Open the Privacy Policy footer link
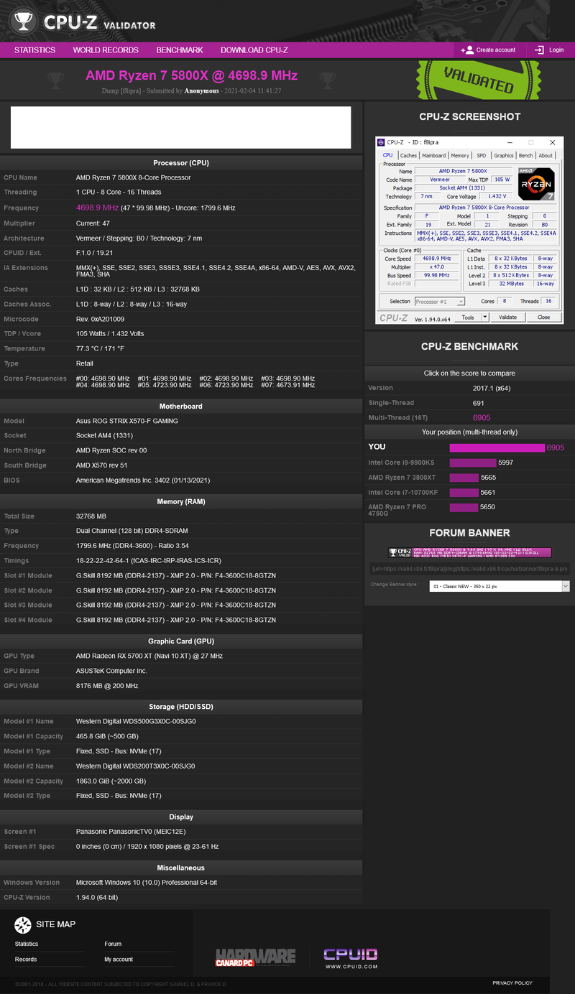This screenshot has height=994, width=575. click(512, 983)
